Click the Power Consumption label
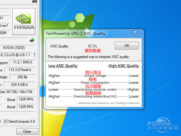 click(x=95, y=83)
